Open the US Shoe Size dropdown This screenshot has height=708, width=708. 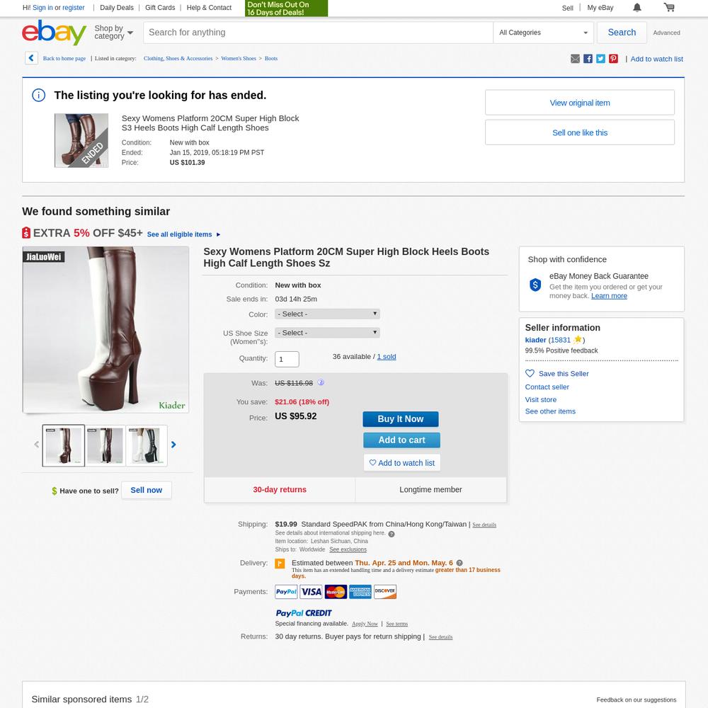(327, 333)
